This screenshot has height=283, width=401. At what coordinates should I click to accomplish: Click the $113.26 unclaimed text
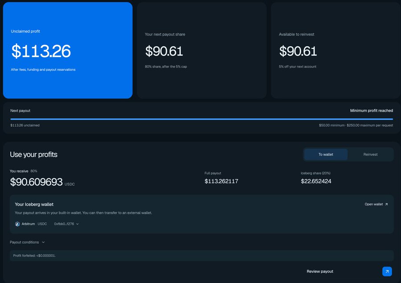pos(25,125)
